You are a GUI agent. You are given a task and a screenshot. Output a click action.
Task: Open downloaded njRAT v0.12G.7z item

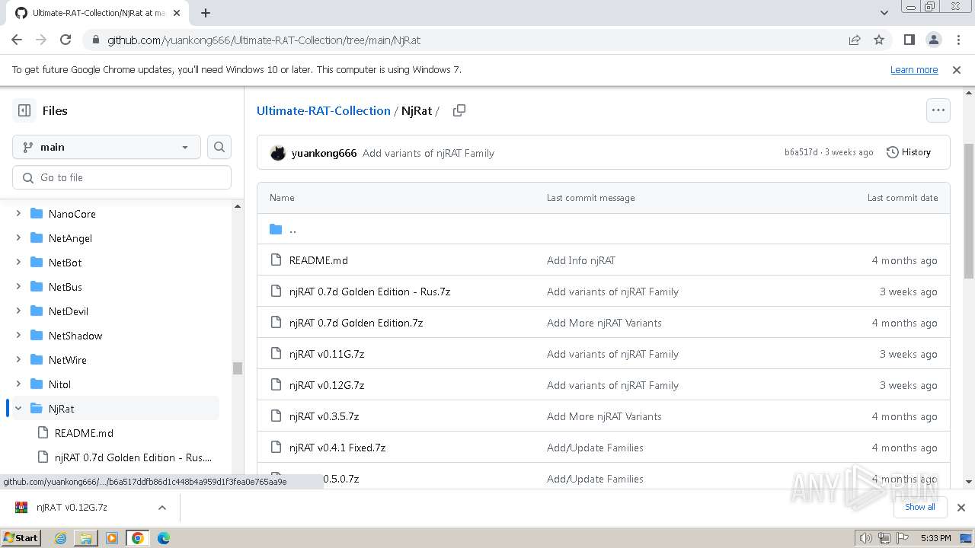coord(72,508)
